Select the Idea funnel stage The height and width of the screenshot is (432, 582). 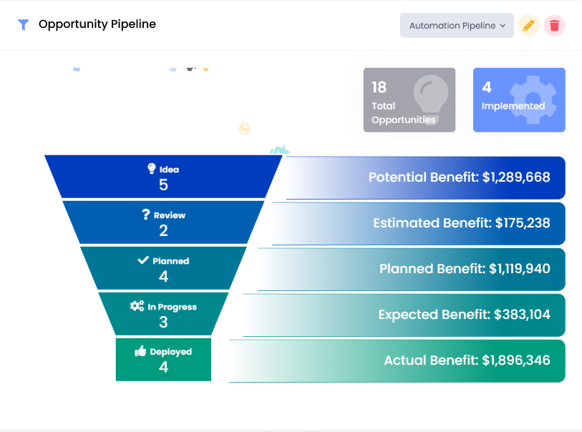[163, 177]
